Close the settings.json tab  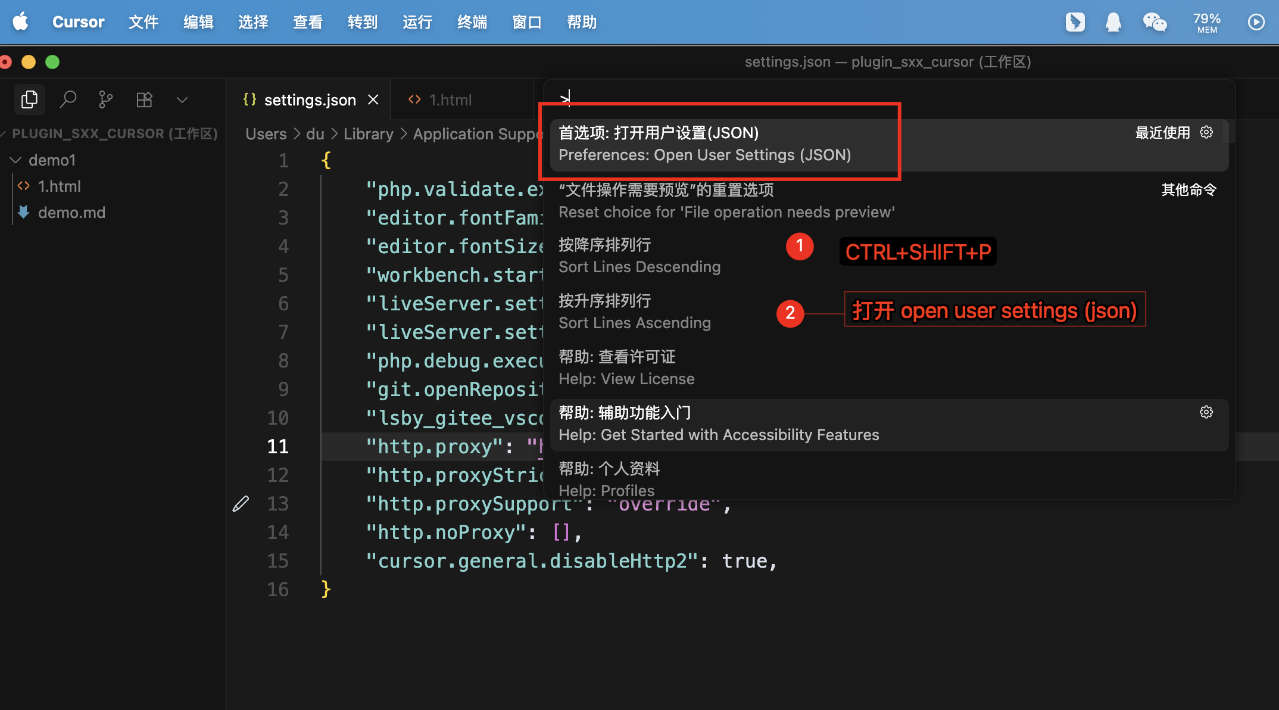[373, 99]
